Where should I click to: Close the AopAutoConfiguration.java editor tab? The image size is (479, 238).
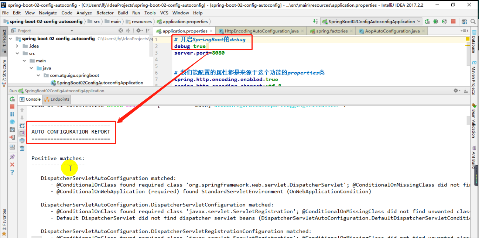pyautogui.click(x=424, y=31)
